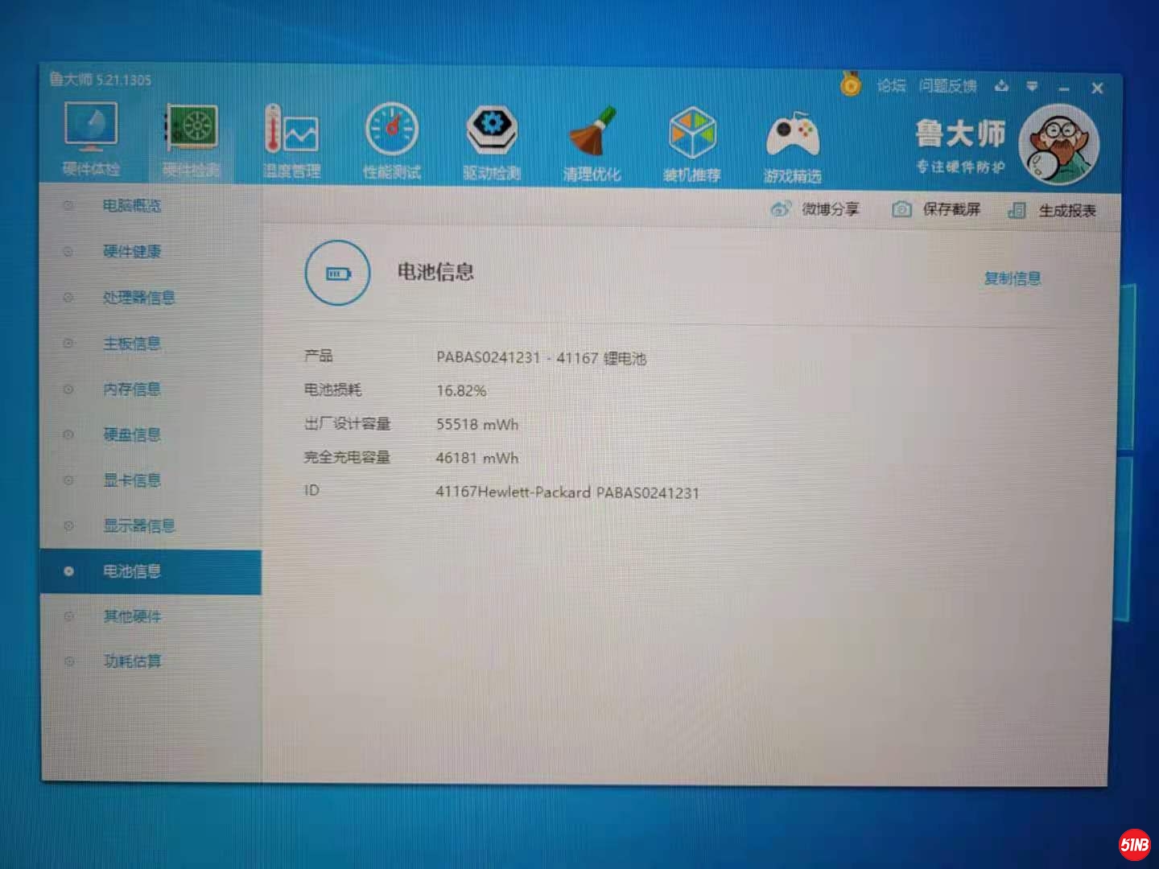Click the 硬件检测 circuit board icon
This screenshot has width=1159, height=869.
click(x=191, y=131)
